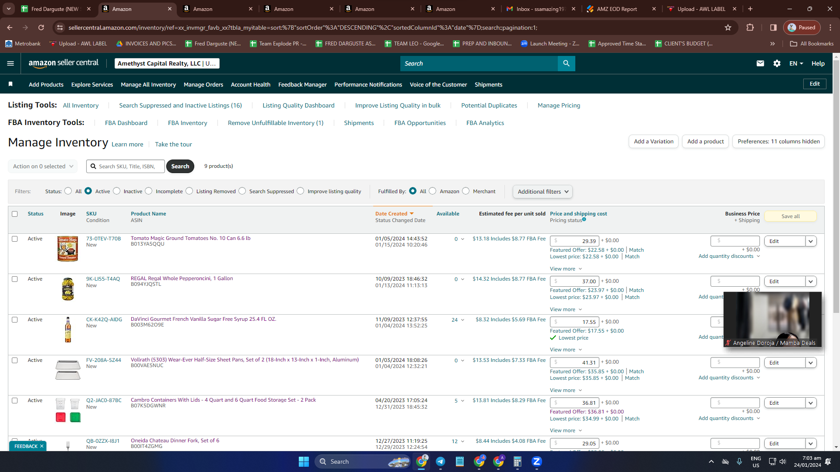Open the Chrome extensions puzzle icon
Viewport: 840px width, 472px height.
(750, 28)
